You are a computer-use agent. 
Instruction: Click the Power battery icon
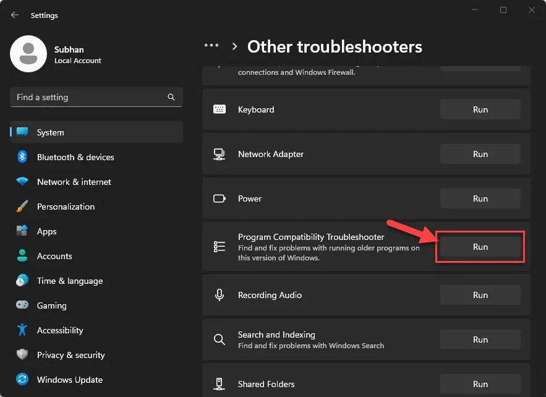[220, 198]
